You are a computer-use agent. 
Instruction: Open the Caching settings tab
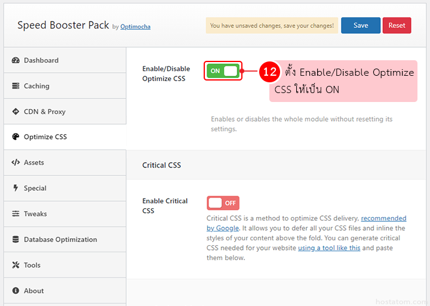click(36, 86)
